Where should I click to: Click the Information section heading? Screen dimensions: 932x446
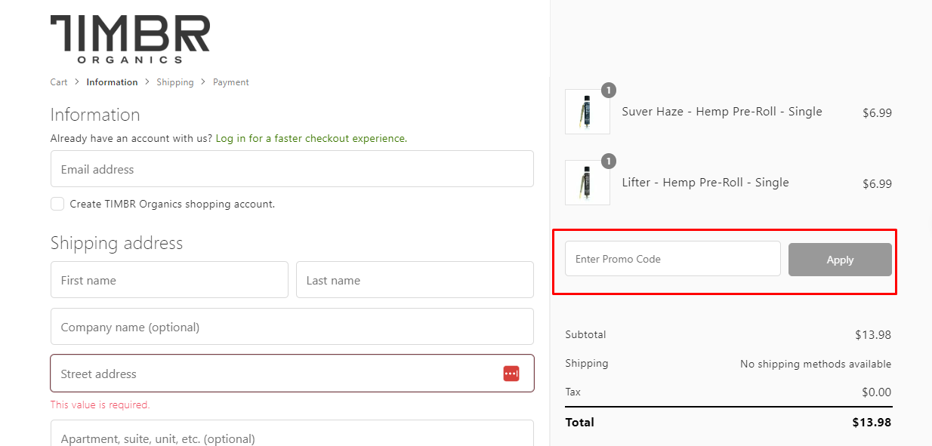pos(95,115)
